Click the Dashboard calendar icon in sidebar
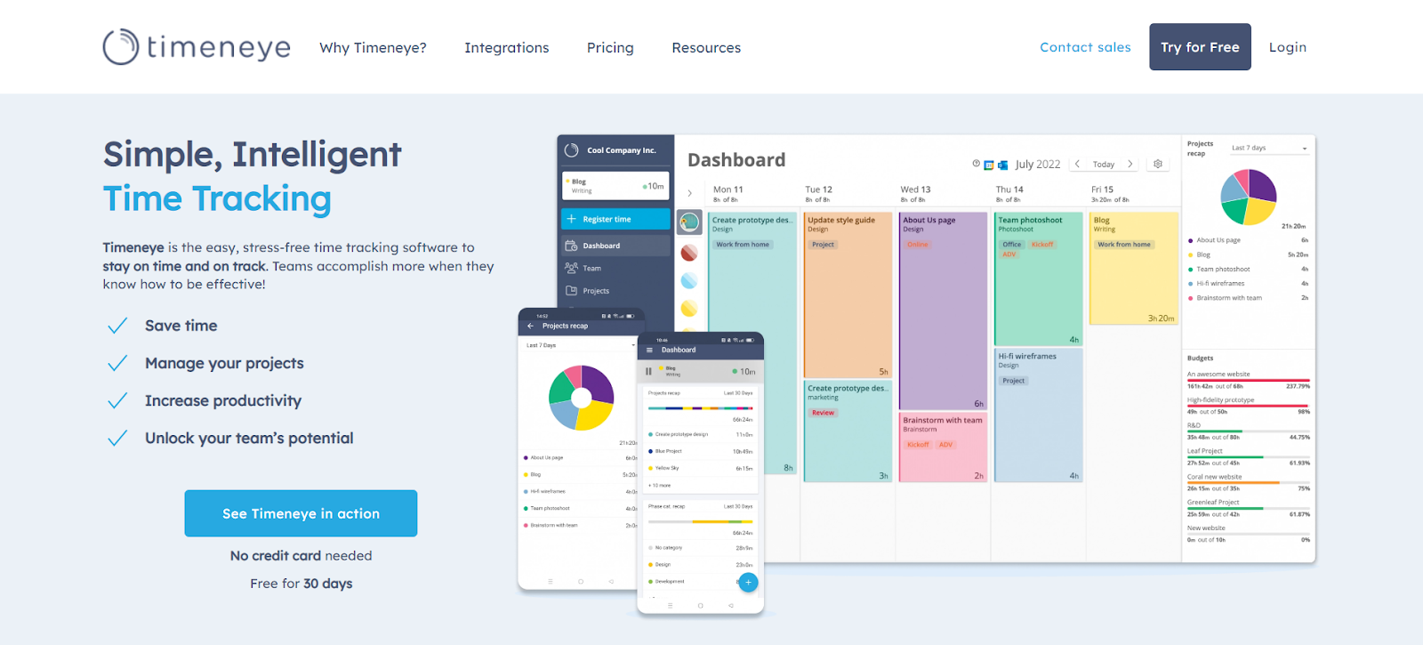 (571, 246)
